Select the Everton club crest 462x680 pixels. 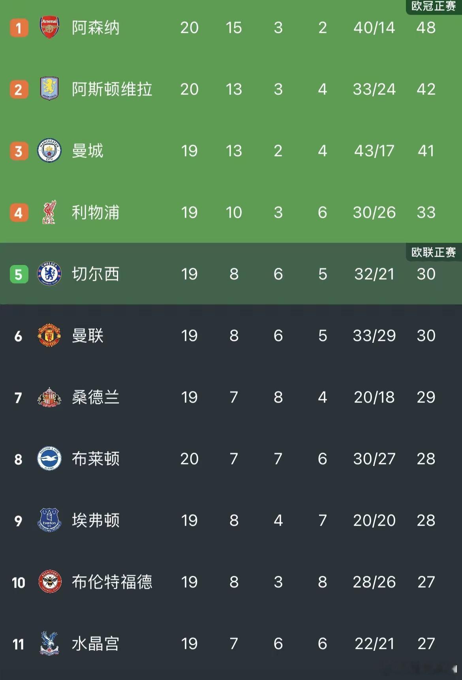(49, 520)
